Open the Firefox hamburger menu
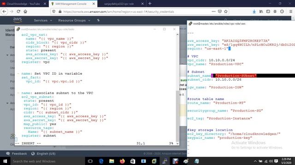The image size is (295, 165). tap(291, 11)
